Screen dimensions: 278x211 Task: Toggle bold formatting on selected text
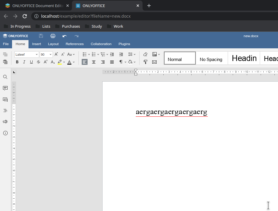(x=17, y=62)
